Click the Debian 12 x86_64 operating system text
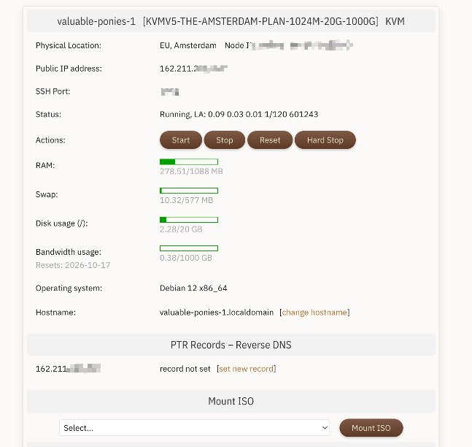472x447 pixels. (x=193, y=289)
